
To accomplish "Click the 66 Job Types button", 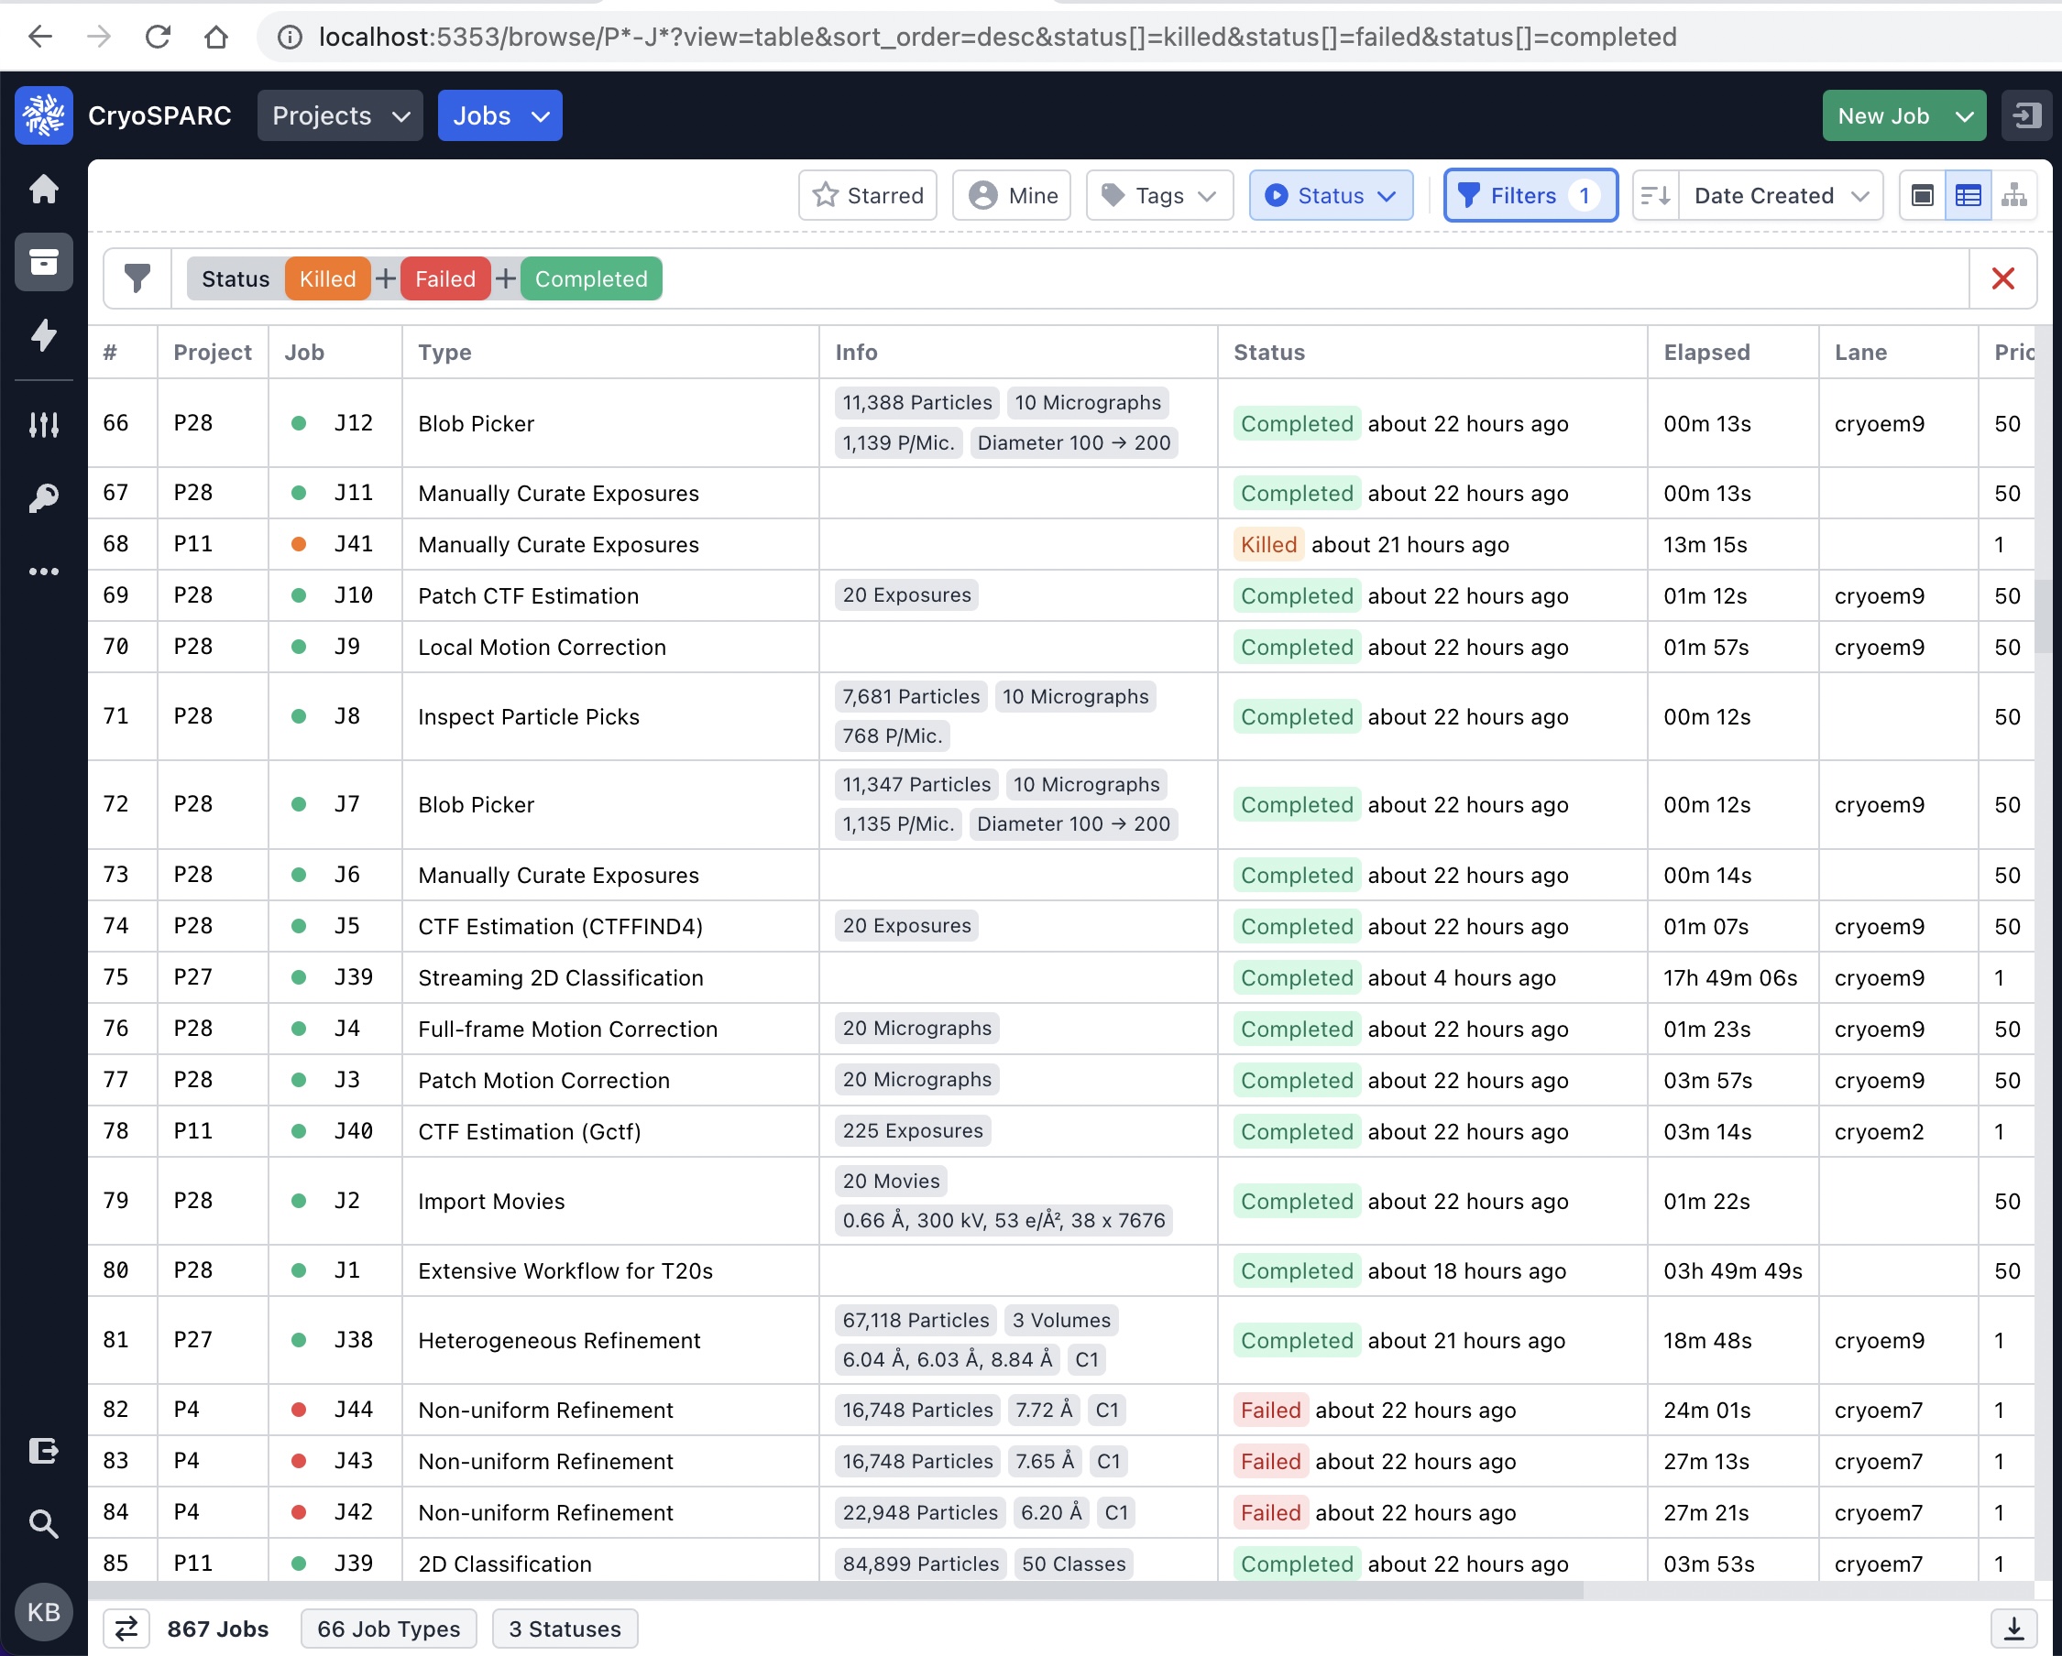I will click(x=389, y=1629).
